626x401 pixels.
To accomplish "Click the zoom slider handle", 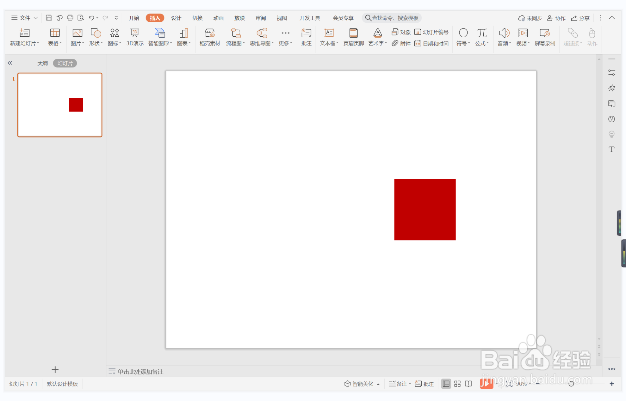I will tap(571, 384).
